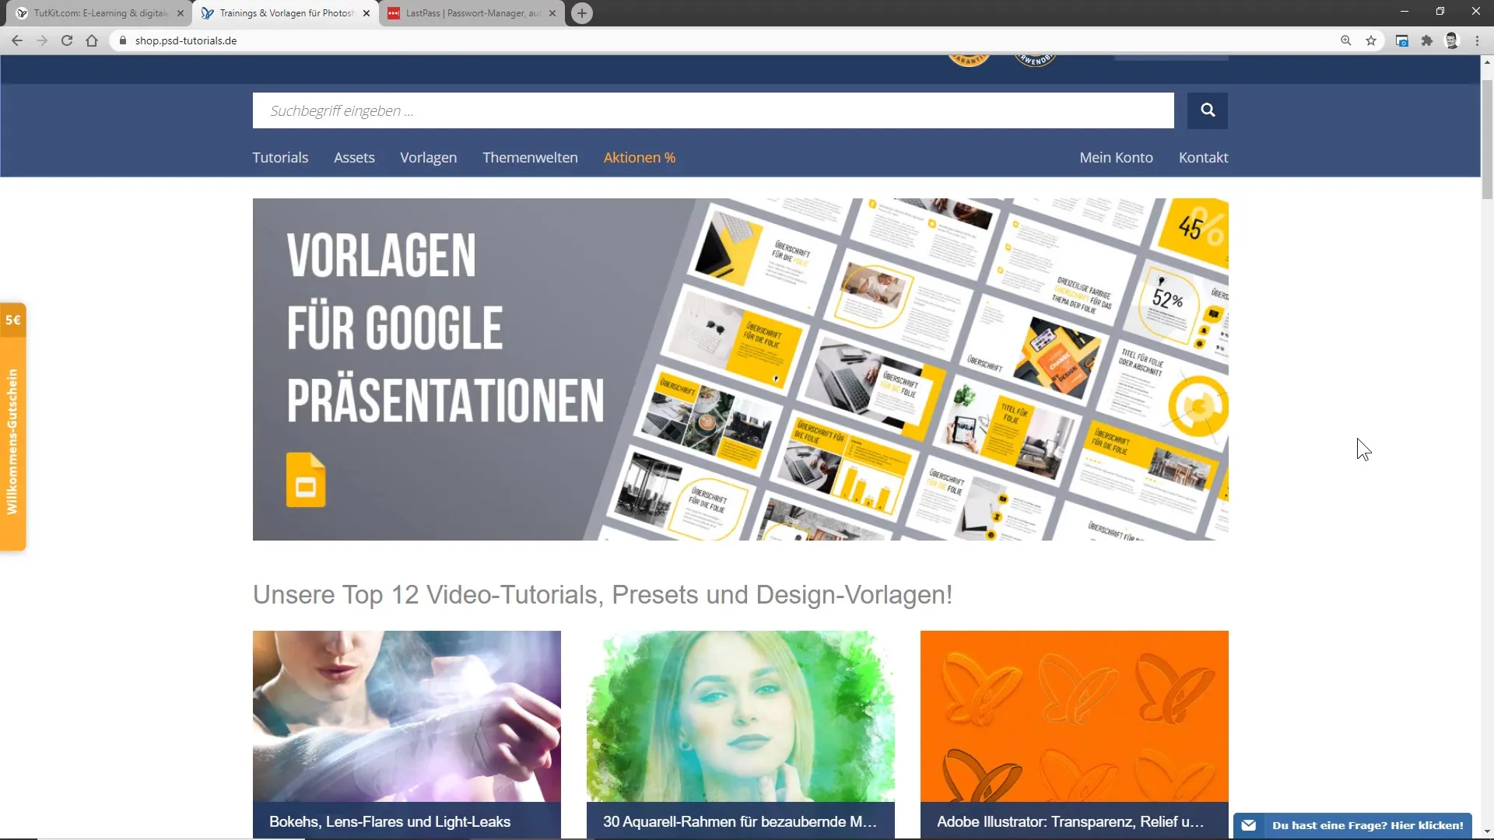Click the page vertical scrollbar thumb

pyautogui.click(x=1487, y=138)
